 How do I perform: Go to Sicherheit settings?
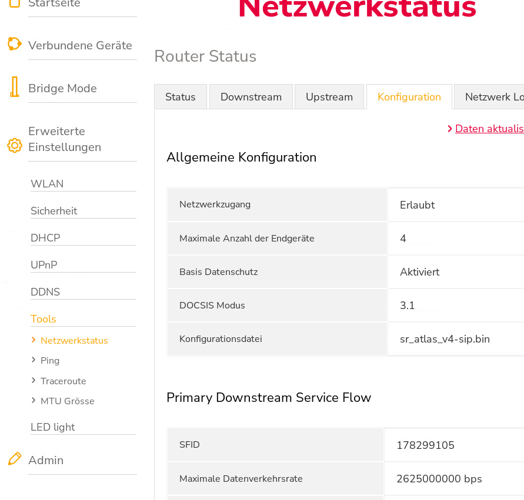pos(54,211)
